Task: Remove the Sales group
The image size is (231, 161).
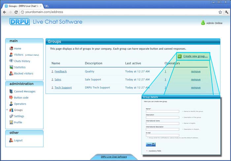Action: (x=196, y=80)
